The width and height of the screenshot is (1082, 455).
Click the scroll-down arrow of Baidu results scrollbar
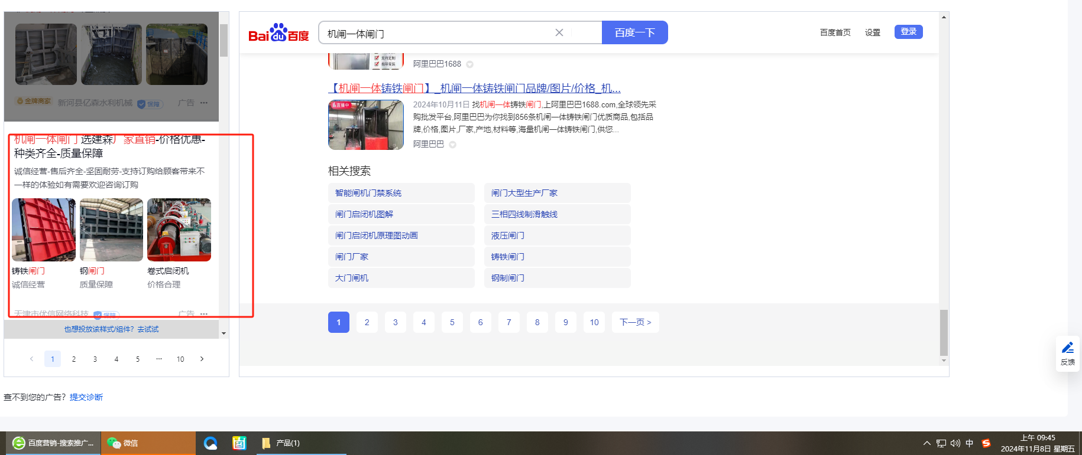(944, 361)
